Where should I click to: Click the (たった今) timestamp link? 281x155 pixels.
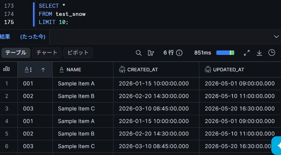33,37
